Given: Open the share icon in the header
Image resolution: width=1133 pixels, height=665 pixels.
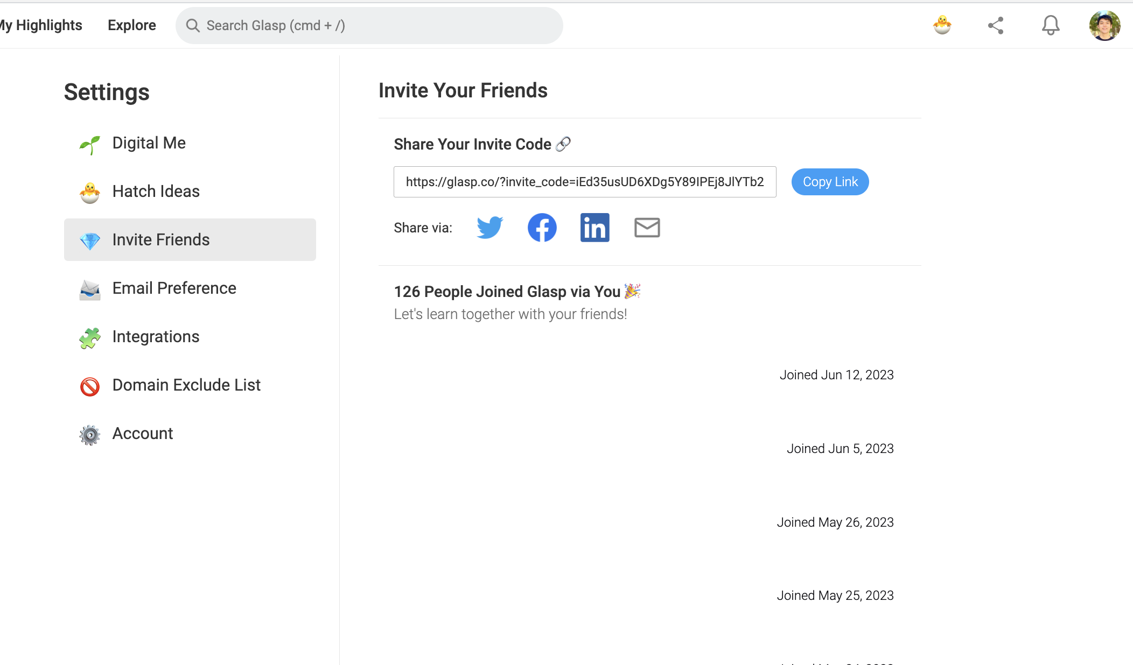Looking at the screenshot, I should coord(996,25).
